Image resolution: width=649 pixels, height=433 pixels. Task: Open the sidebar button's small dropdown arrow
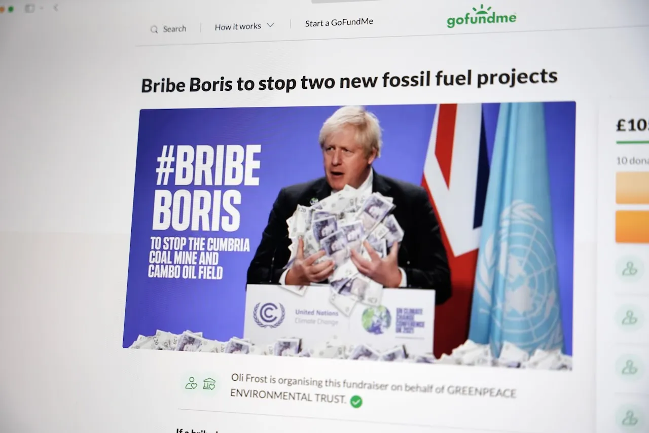pos(41,8)
